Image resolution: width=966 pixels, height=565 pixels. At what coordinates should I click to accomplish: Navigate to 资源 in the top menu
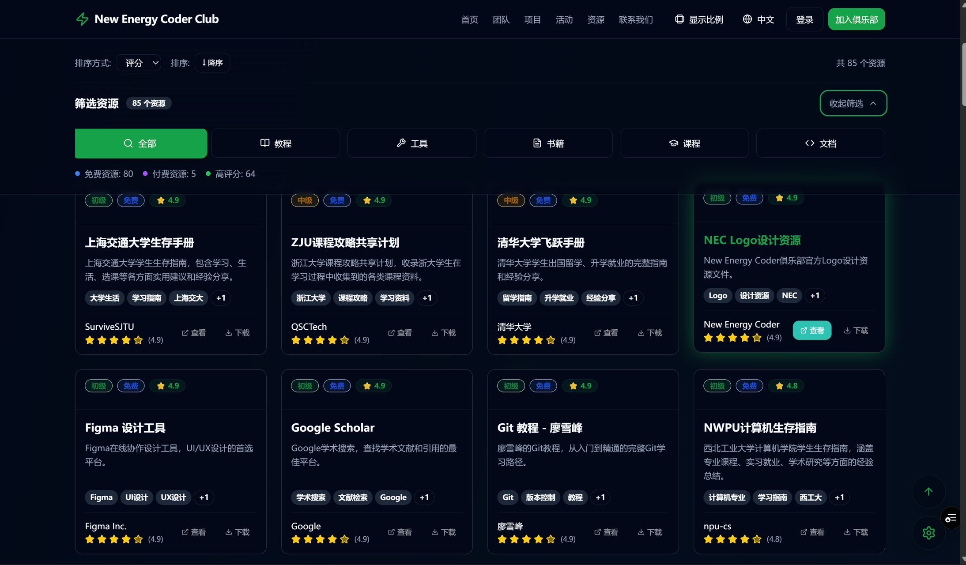tap(596, 19)
